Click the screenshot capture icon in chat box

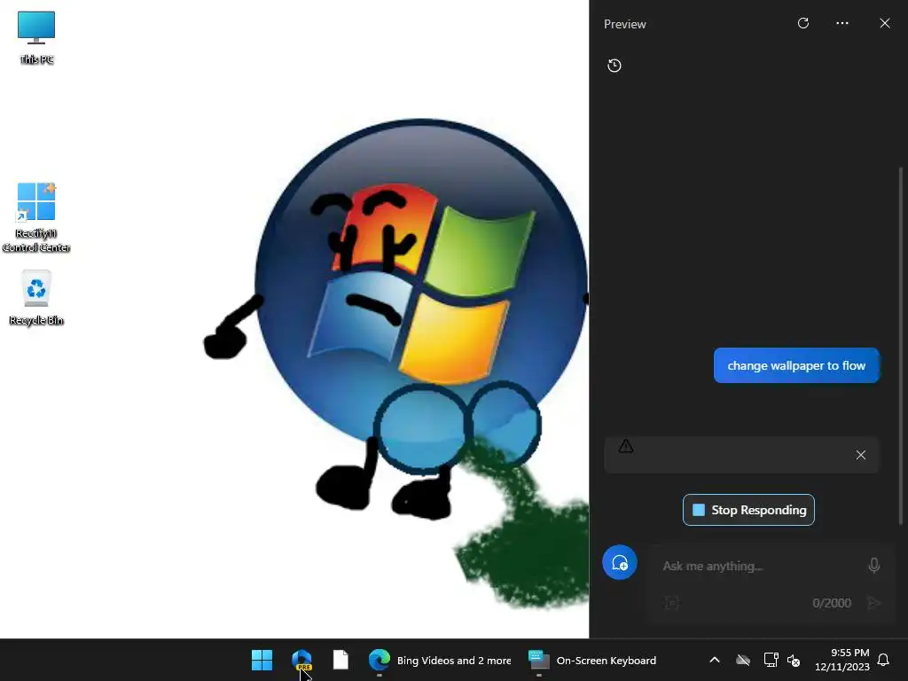[672, 603]
